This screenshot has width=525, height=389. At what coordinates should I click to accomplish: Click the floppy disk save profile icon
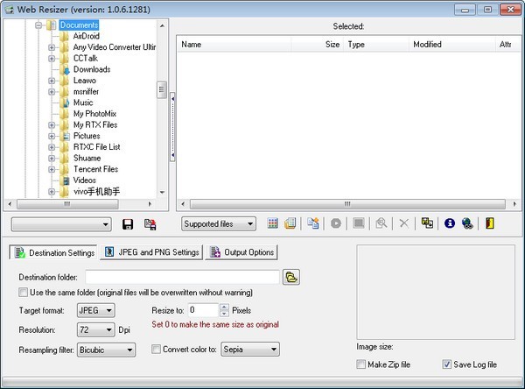(x=128, y=224)
